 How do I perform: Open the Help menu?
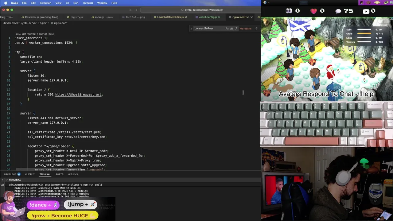114,3
